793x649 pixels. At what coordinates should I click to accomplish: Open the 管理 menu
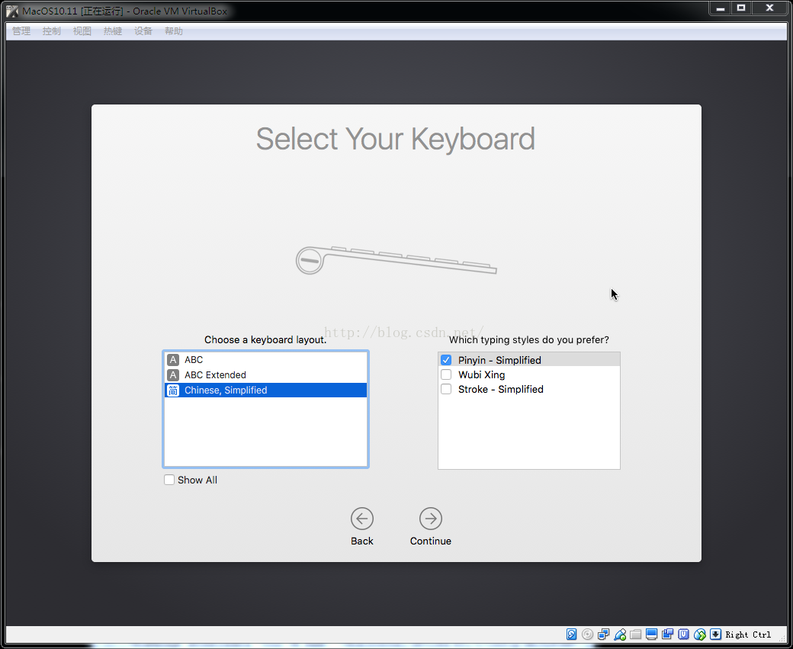pos(21,31)
